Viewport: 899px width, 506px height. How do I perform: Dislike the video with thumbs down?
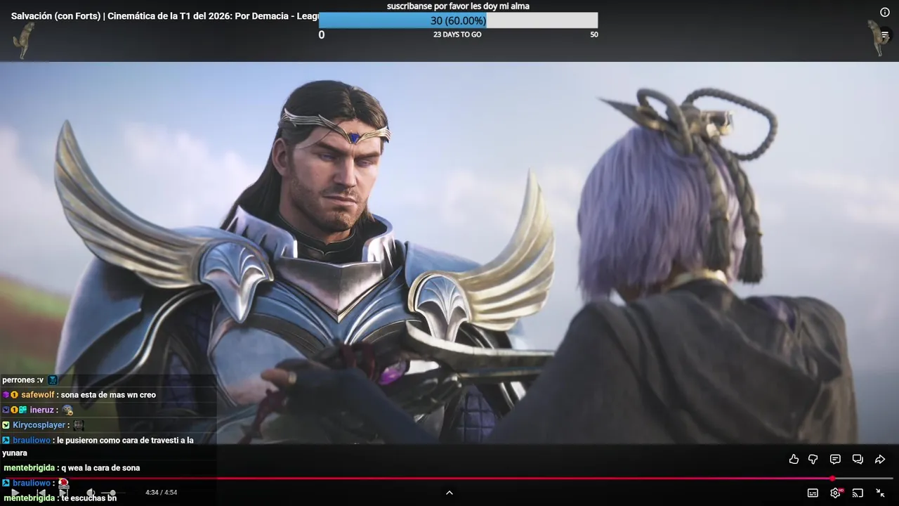click(x=813, y=459)
